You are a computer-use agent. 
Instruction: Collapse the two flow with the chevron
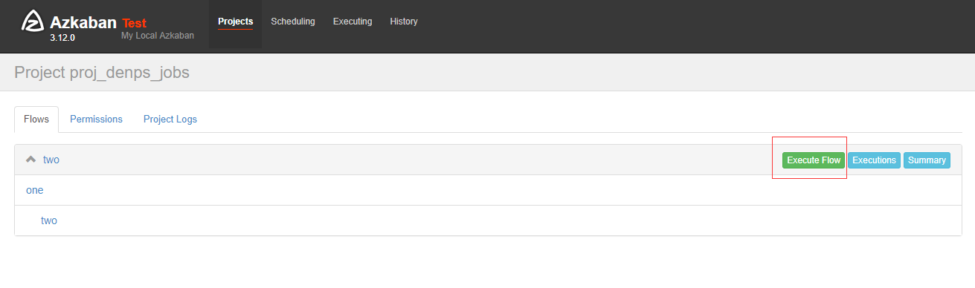[30, 160]
